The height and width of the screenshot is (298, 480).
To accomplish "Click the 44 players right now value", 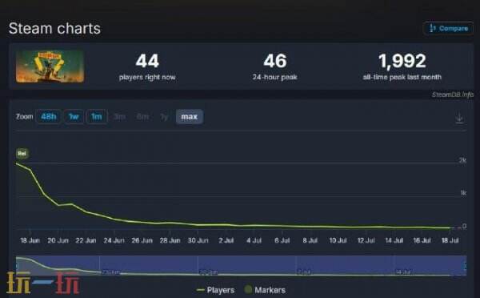I will (147, 61).
